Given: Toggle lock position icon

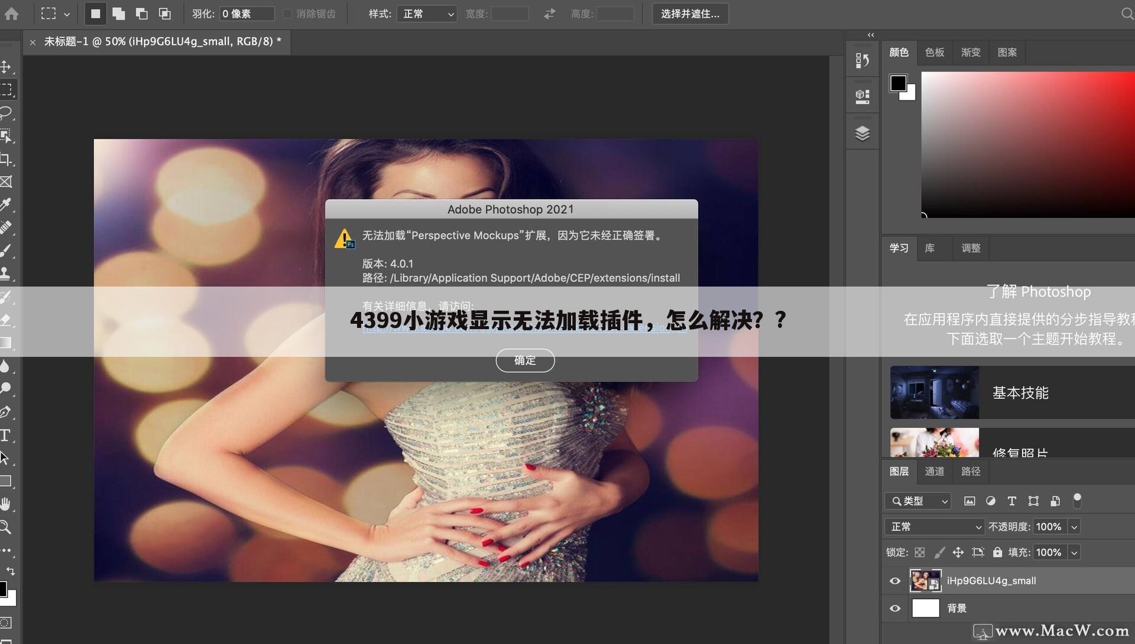Looking at the screenshot, I should click(x=958, y=552).
